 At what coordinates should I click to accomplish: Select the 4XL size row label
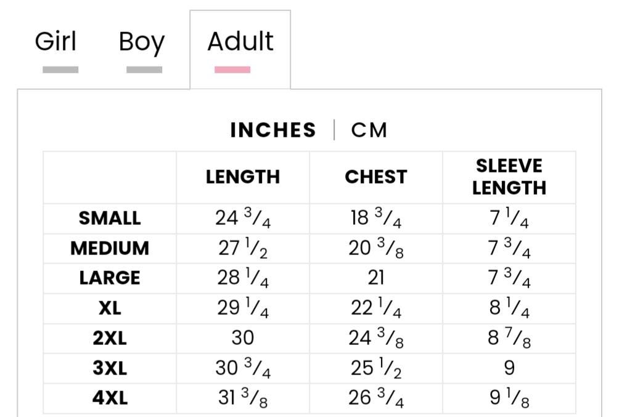pos(110,398)
